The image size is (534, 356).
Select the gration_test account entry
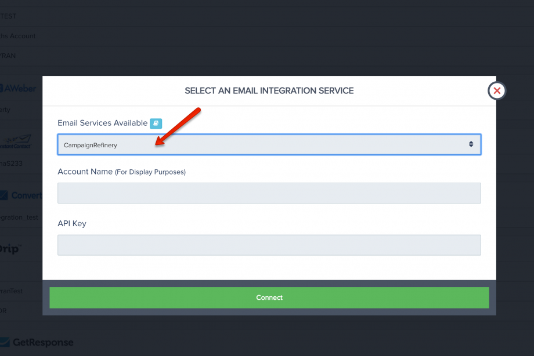[x=19, y=217]
